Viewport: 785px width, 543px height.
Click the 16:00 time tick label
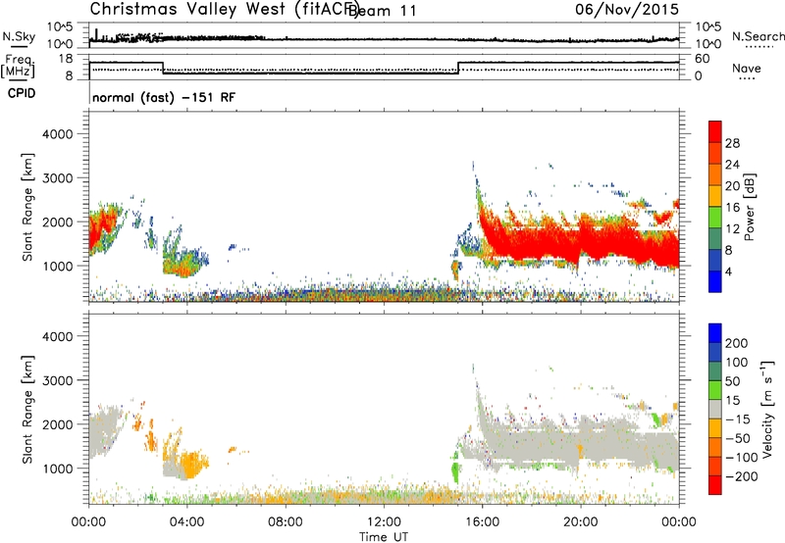tap(482, 522)
